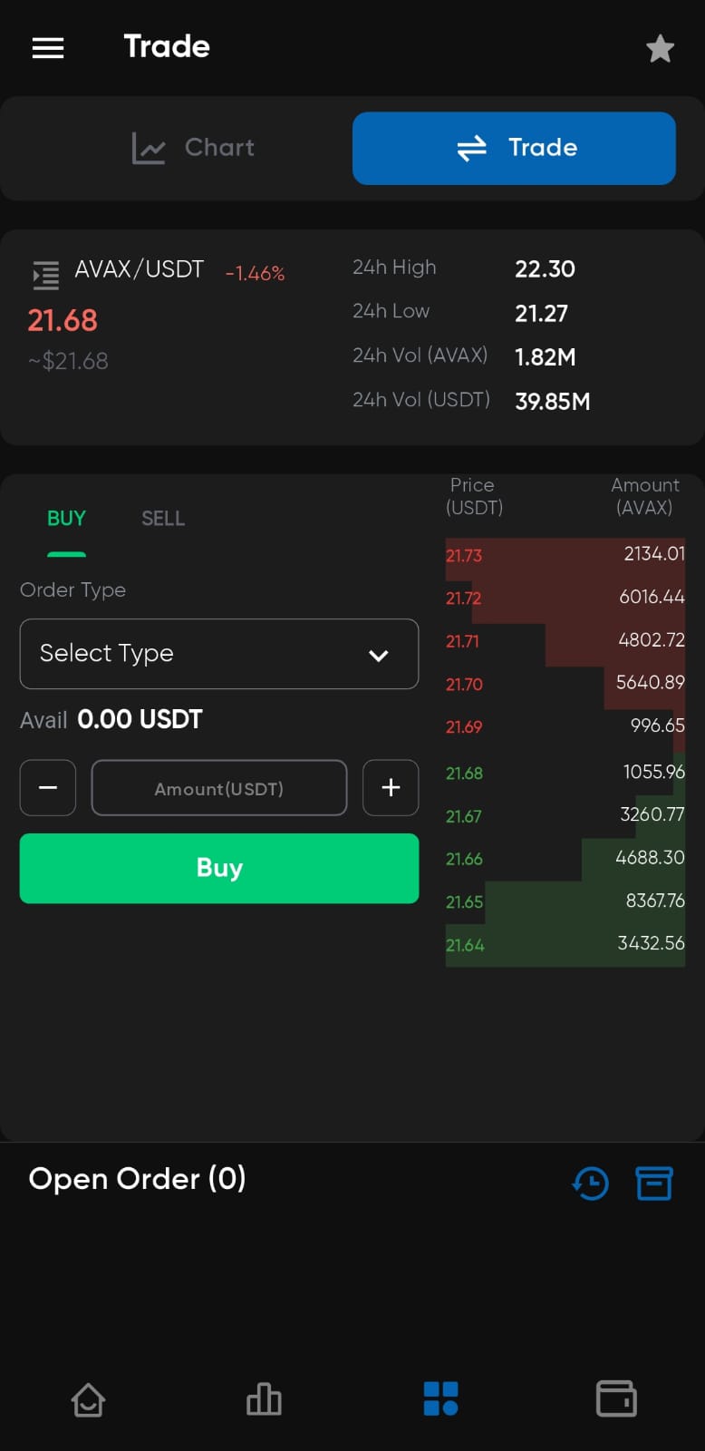Focus the Amount(USDT) input field
Image resolution: width=705 pixels, height=1451 pixels.
219,788
